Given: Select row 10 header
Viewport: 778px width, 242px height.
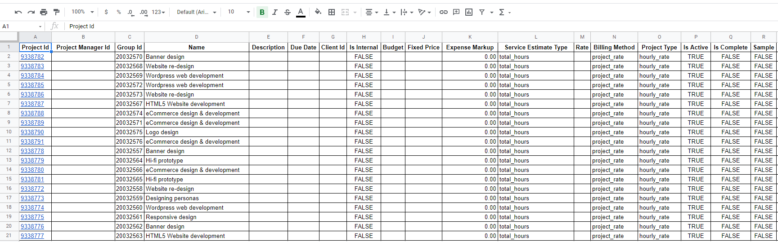Looking at the screenshot, I should 9,132.
